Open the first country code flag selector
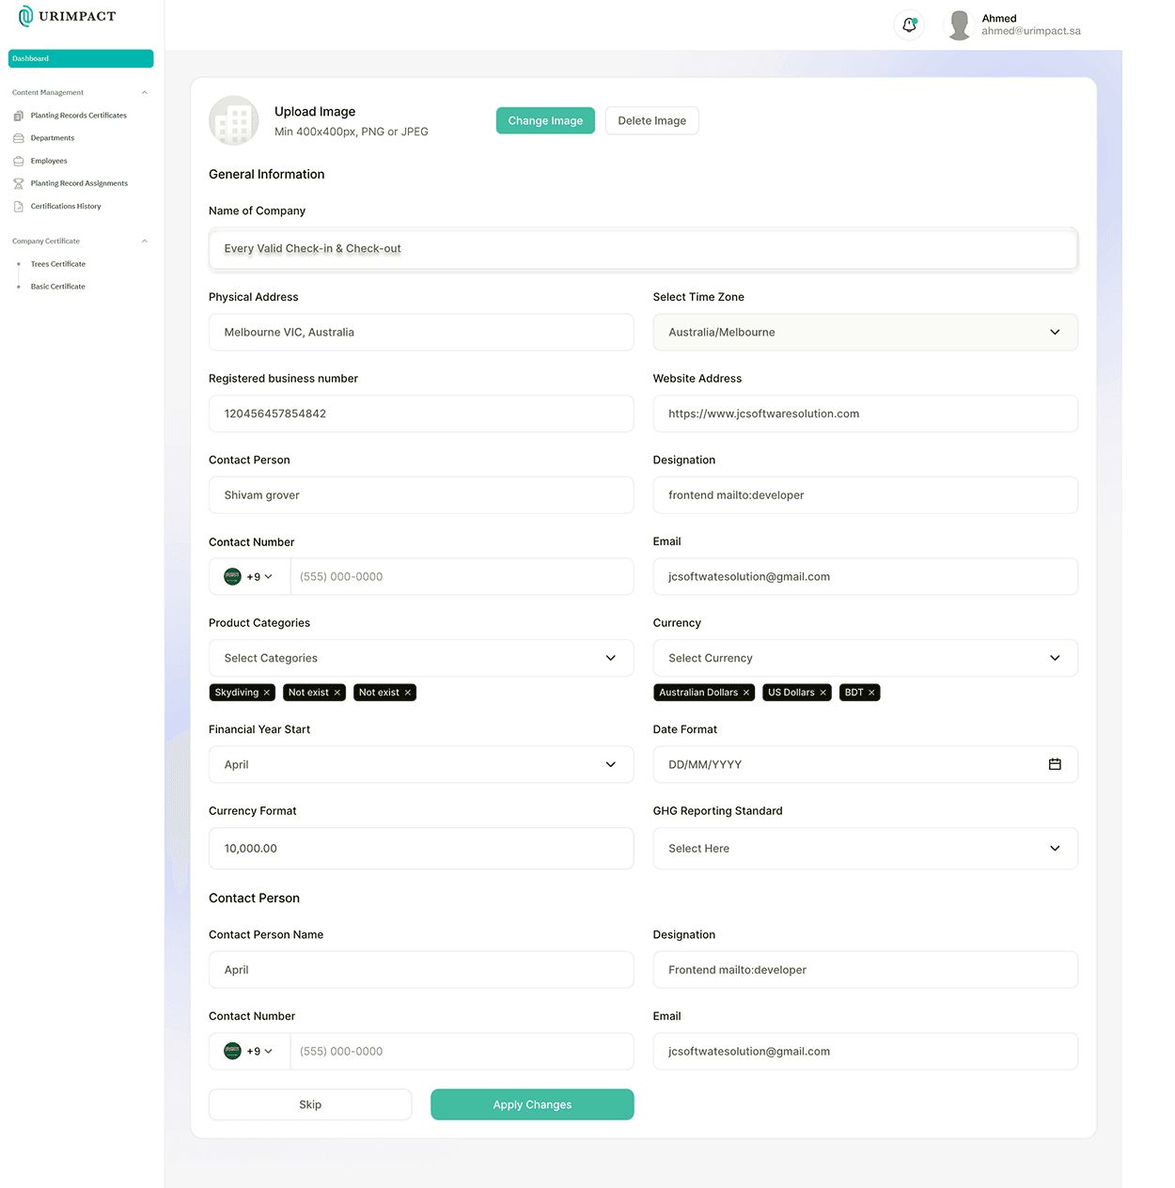Screen dimensions: 1175x1188 click(x=248, y=577)
